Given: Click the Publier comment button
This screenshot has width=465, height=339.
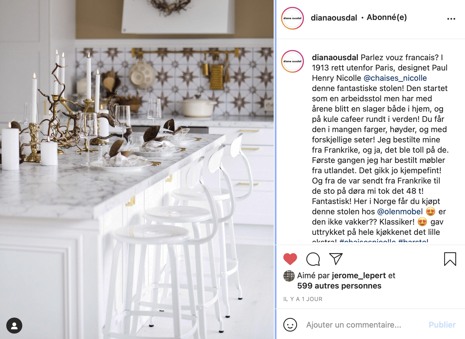Looking at the screenshot, I should 442,325.
